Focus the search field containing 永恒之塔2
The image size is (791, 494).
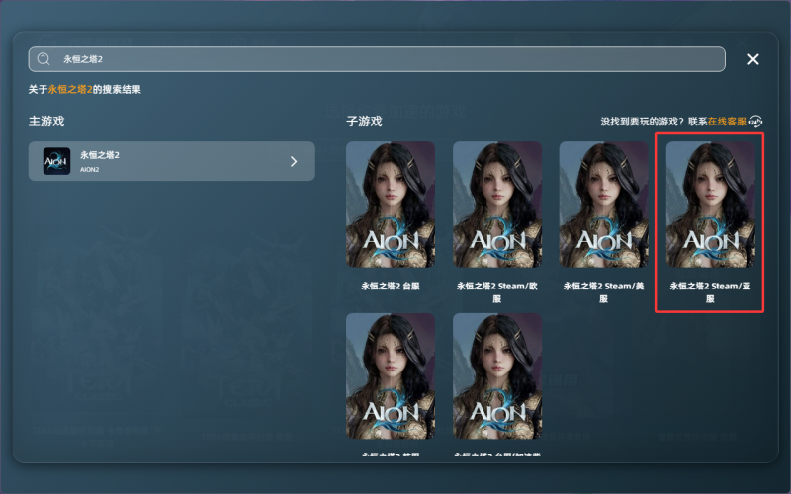tap(377, 59)
